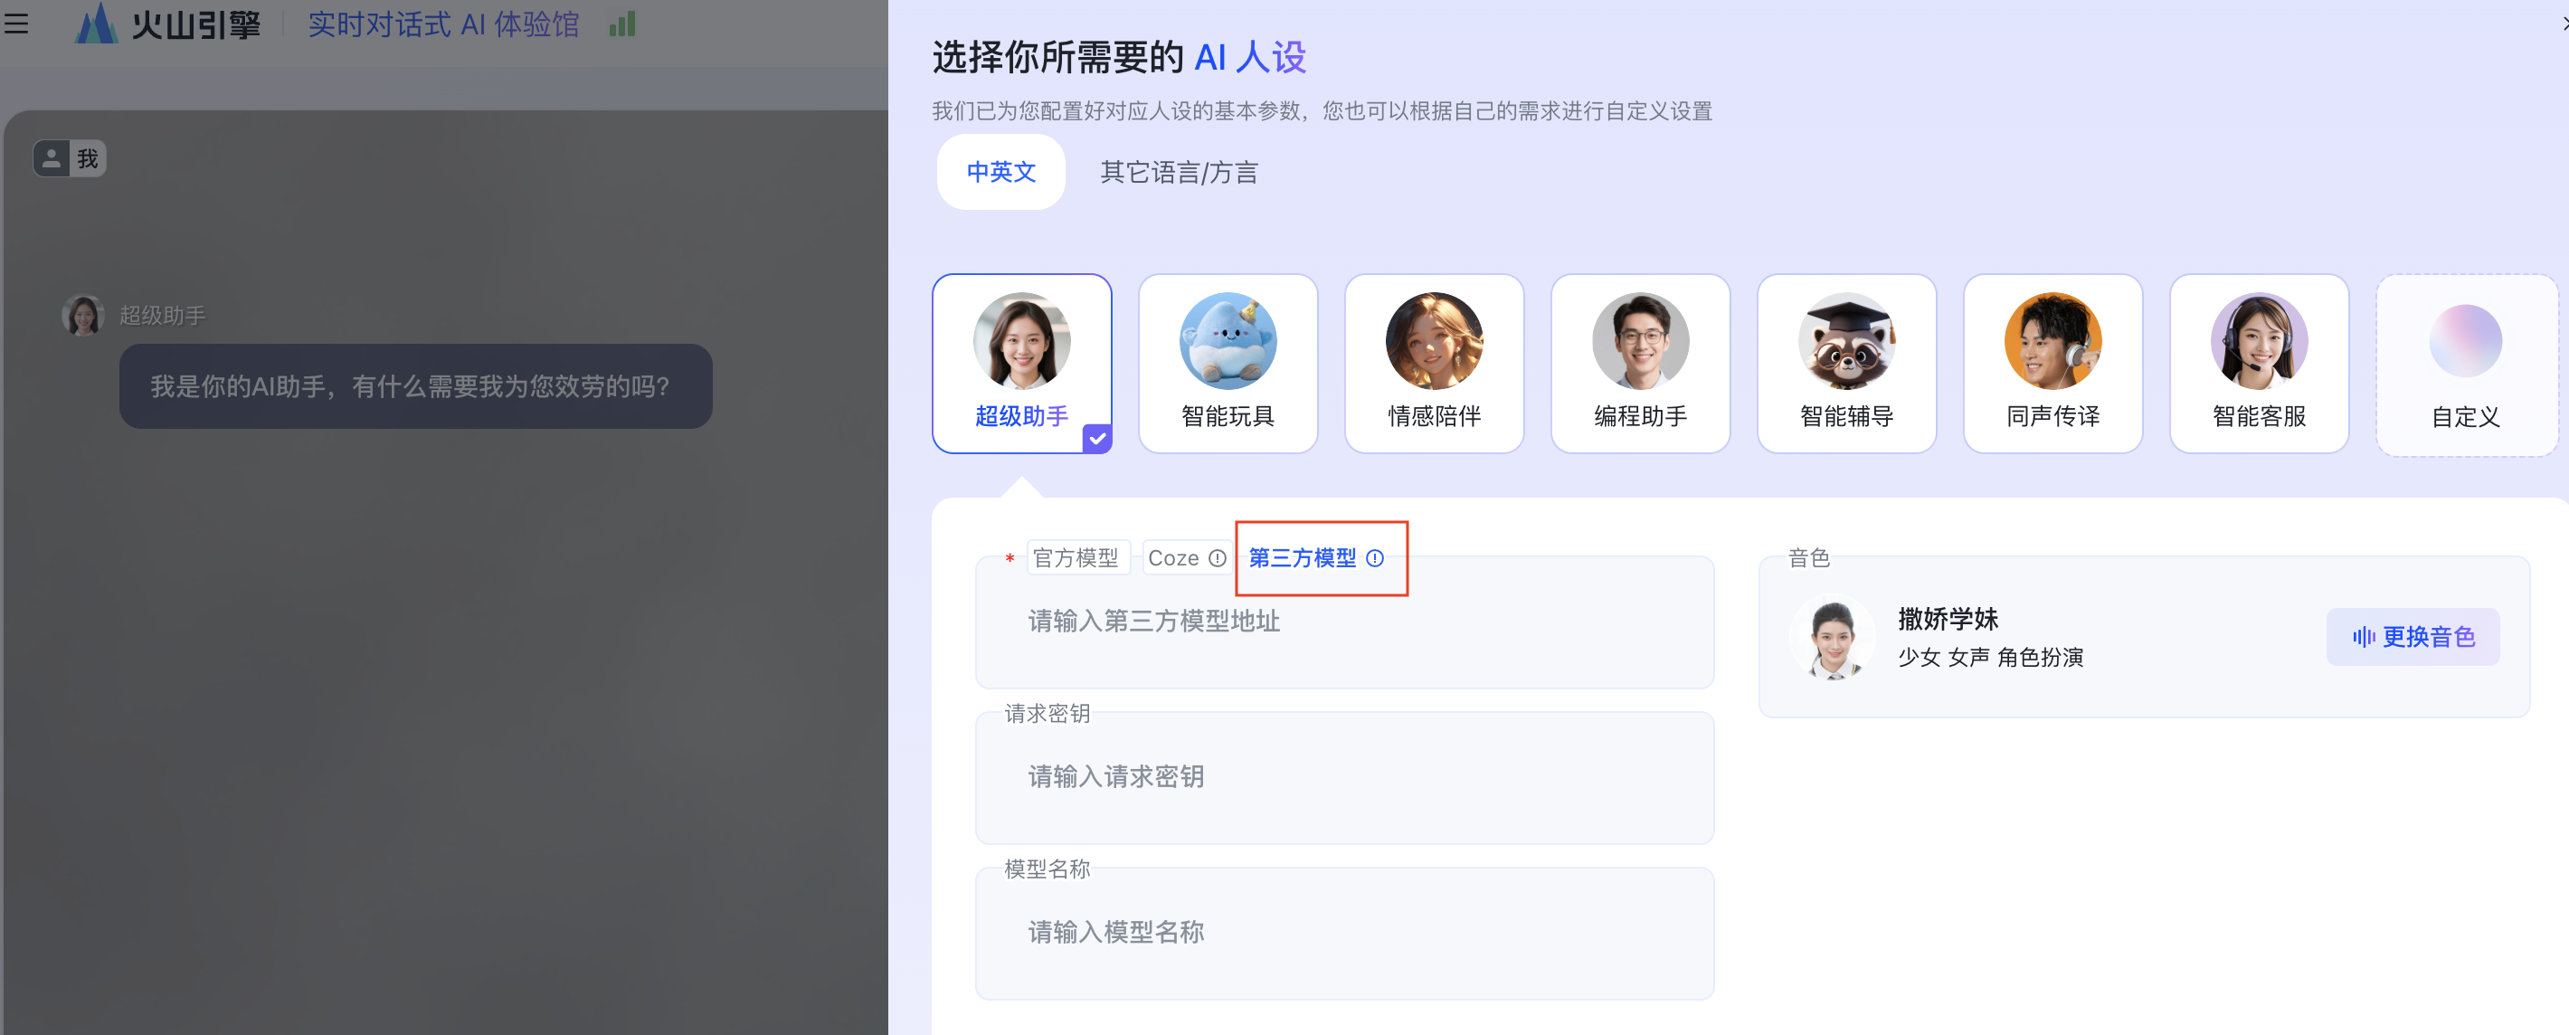Click the 实时对话式 AI 体验馆 title
Image resolution: width=2569 pixels, height=1035 pixels.
[443, 24]
